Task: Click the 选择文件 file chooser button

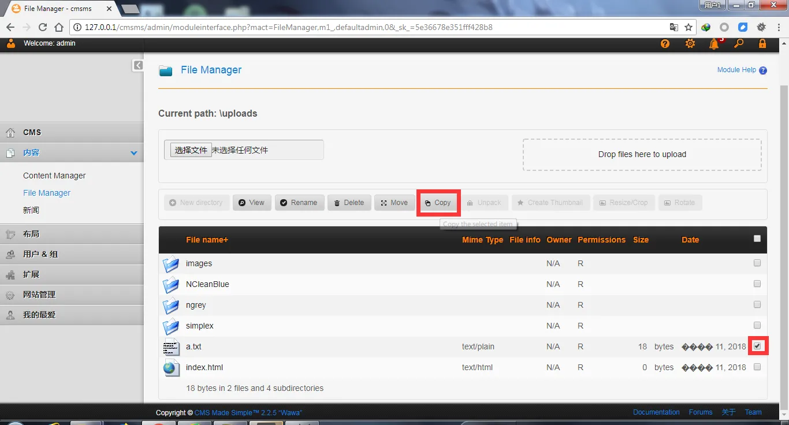Action: pyautogui.click(x=191, y=150)
